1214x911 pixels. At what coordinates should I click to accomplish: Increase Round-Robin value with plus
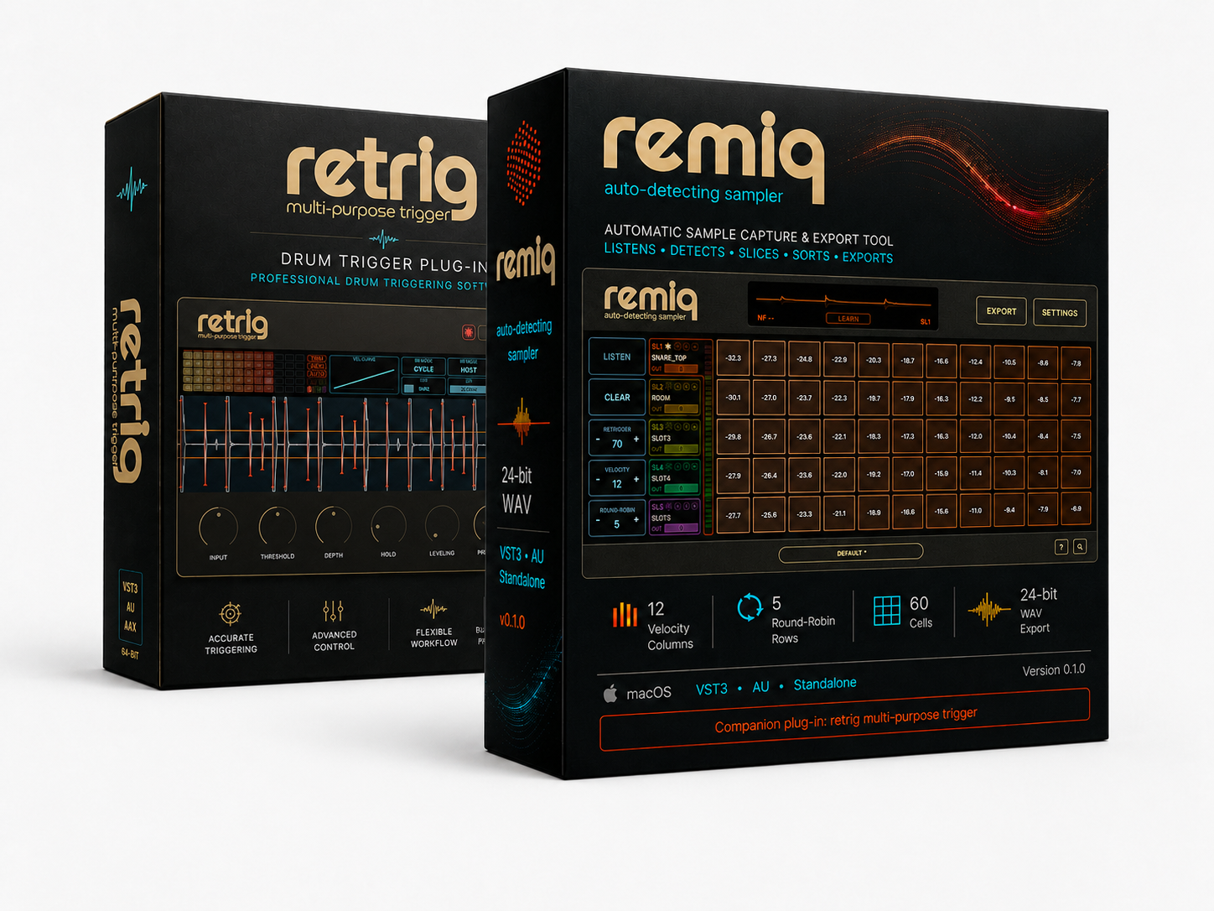(x=636, y=520)
